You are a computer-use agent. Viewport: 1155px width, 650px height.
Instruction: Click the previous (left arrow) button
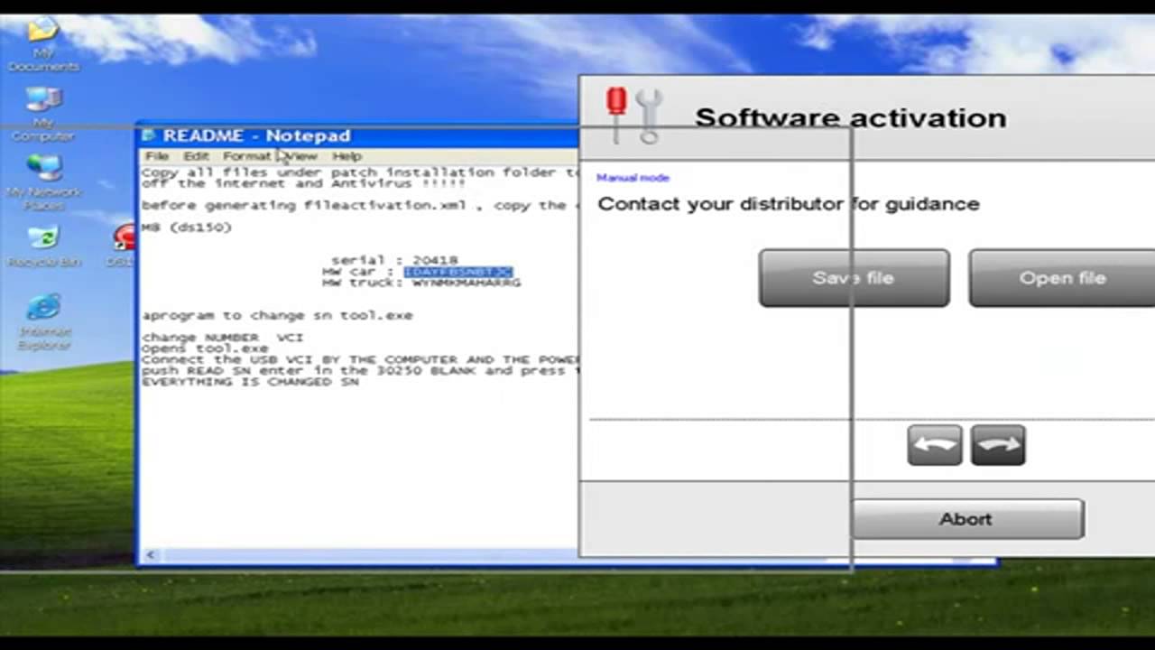click(934, 445)
